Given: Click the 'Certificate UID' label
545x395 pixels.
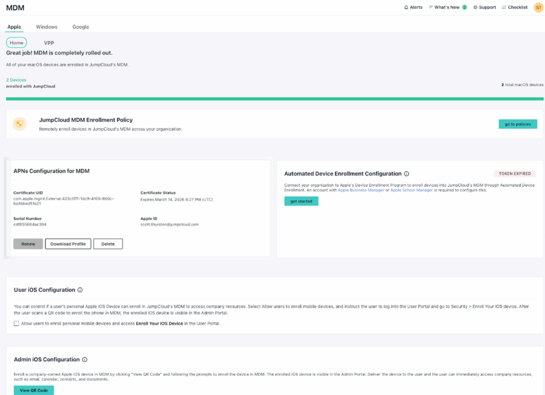Looking at the screenshot, I should [28, 193].
